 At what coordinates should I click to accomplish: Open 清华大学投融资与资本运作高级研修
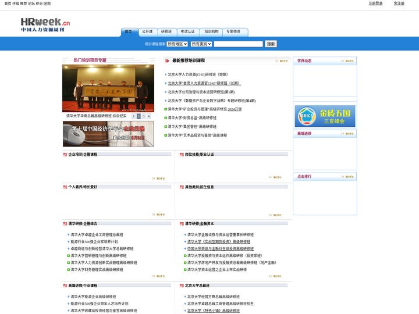[225, 255]
